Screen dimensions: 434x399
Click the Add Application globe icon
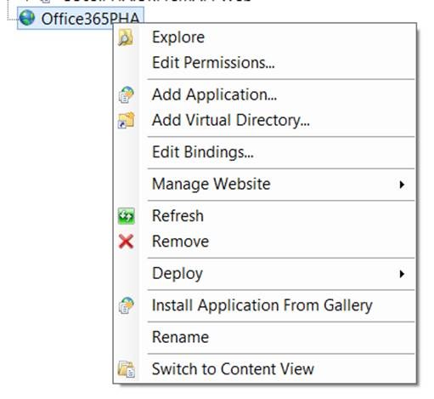pos(126,94)
